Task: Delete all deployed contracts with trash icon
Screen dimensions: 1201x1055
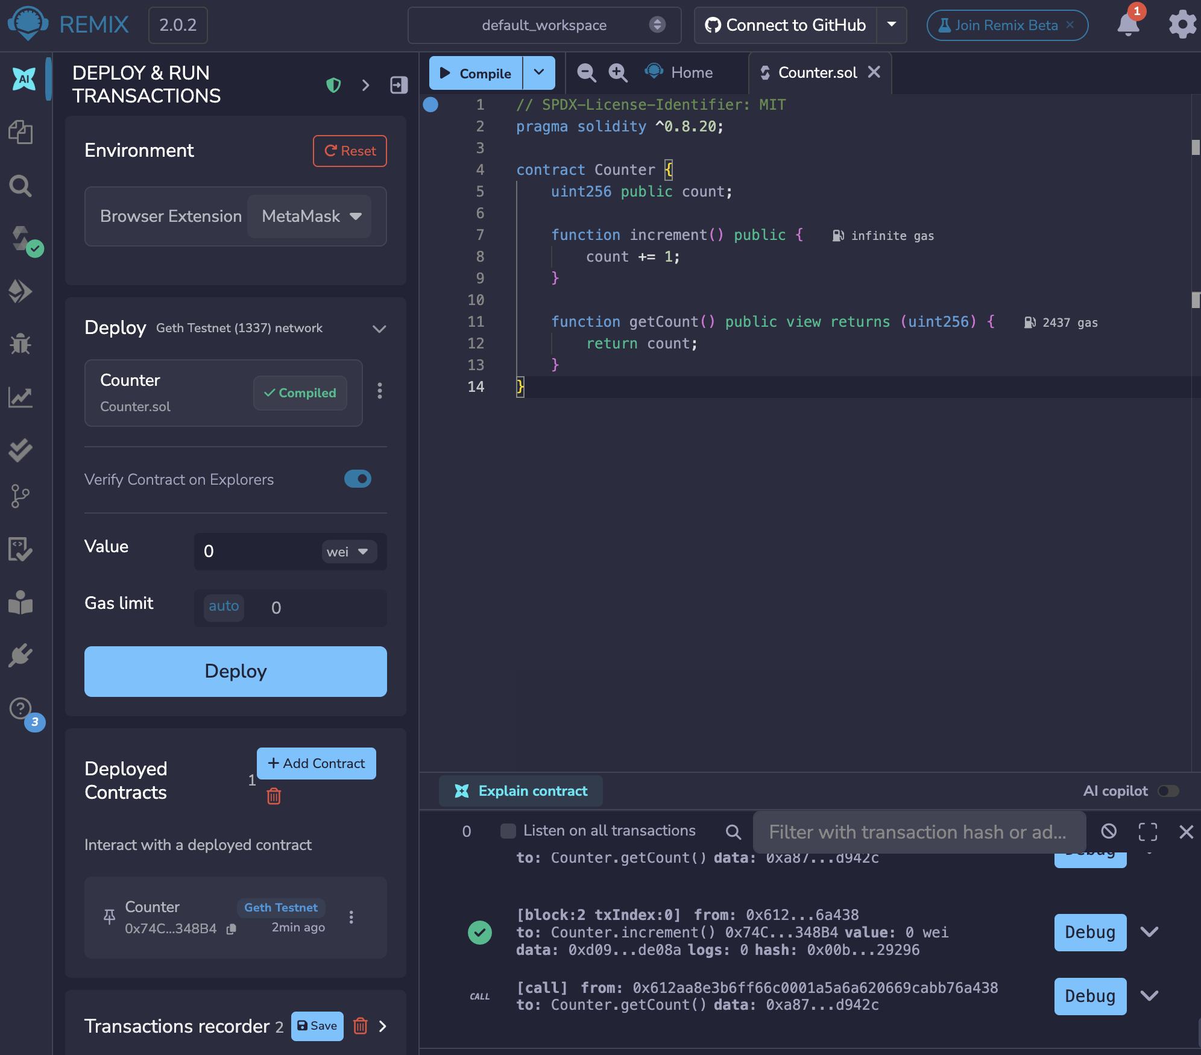Action: [274, 796]
